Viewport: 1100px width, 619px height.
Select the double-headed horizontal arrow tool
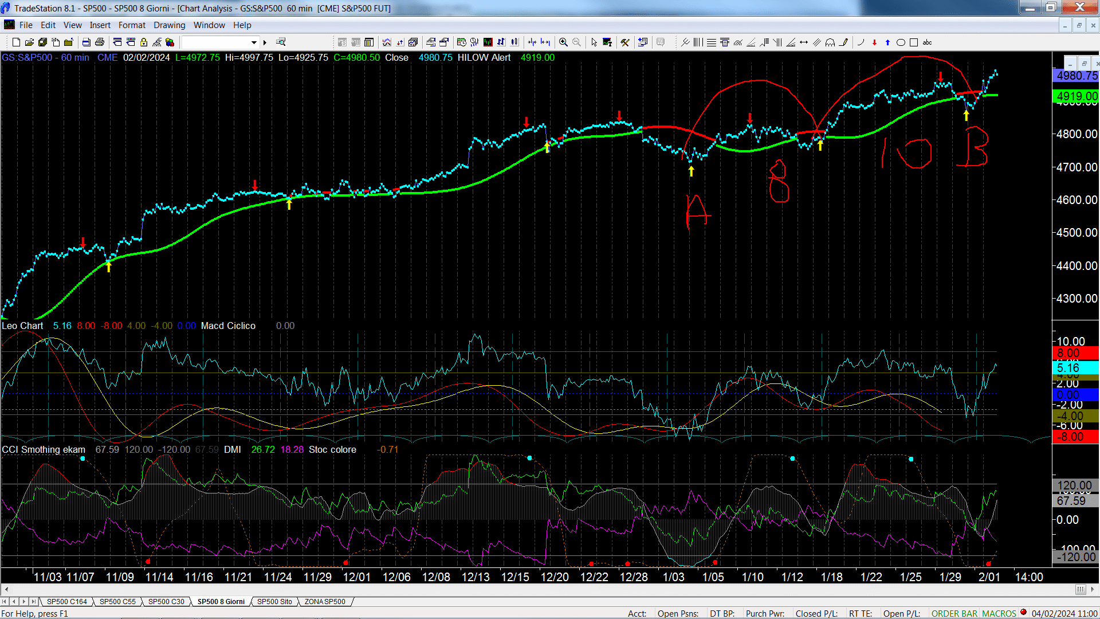click(804, 42)
